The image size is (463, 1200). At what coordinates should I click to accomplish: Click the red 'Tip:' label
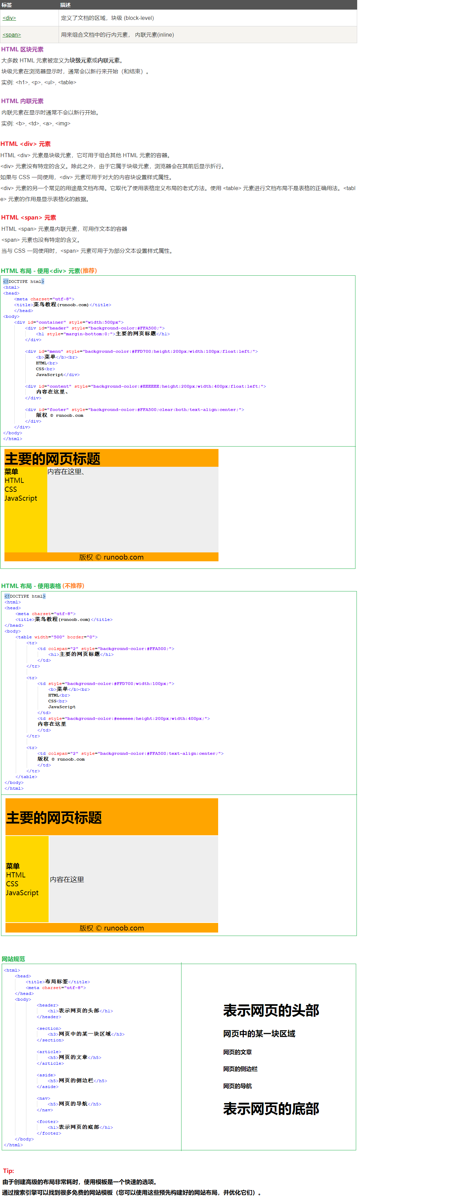(x=8, y=1171)
